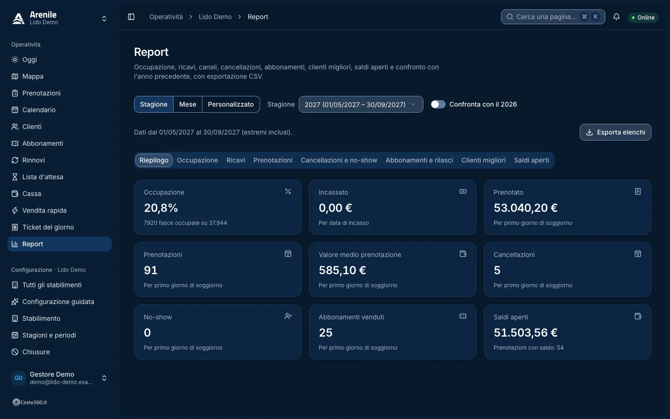Click the Cassa wallet icon
The width and height of the screenshot is (670, 419).
(x=15, y=194)
